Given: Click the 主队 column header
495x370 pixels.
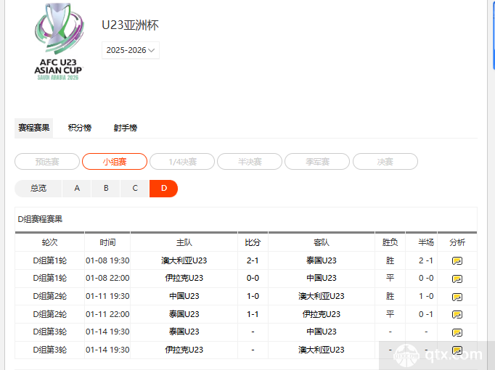Looking at the screenshot, I should [184, 242].
